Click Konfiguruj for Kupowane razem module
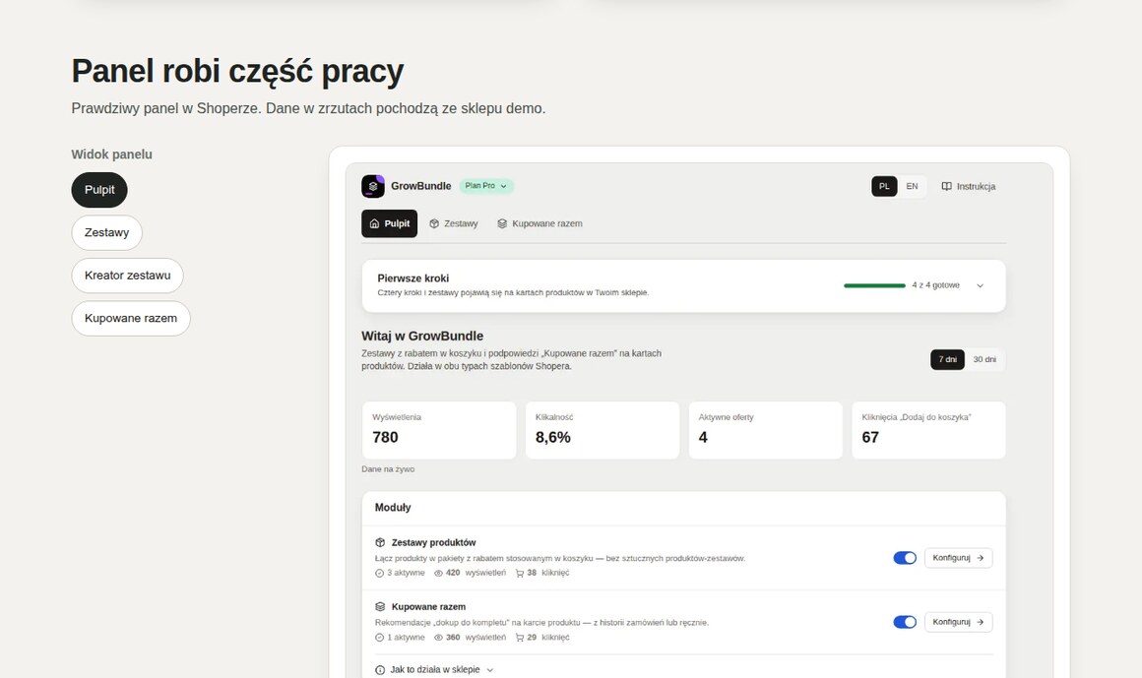Image resolution: width=1142 pixels, height=678 pixels. (x=959, y=622)
